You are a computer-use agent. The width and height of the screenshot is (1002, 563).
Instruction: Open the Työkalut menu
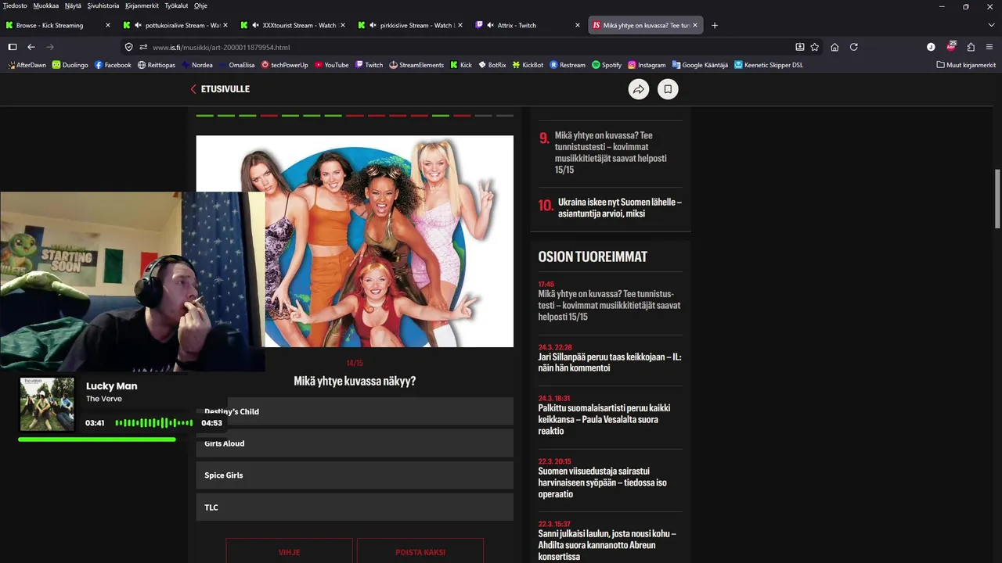(176, 5)
